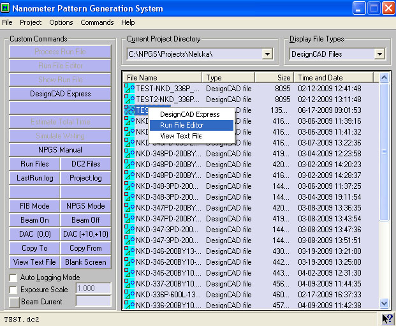Toggle the Exposure Scale checkbox

13,289
